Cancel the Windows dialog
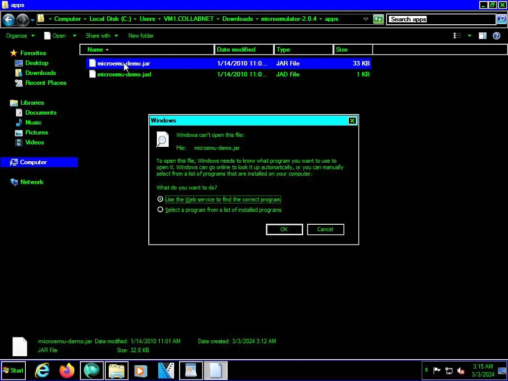 click(325, 229)
